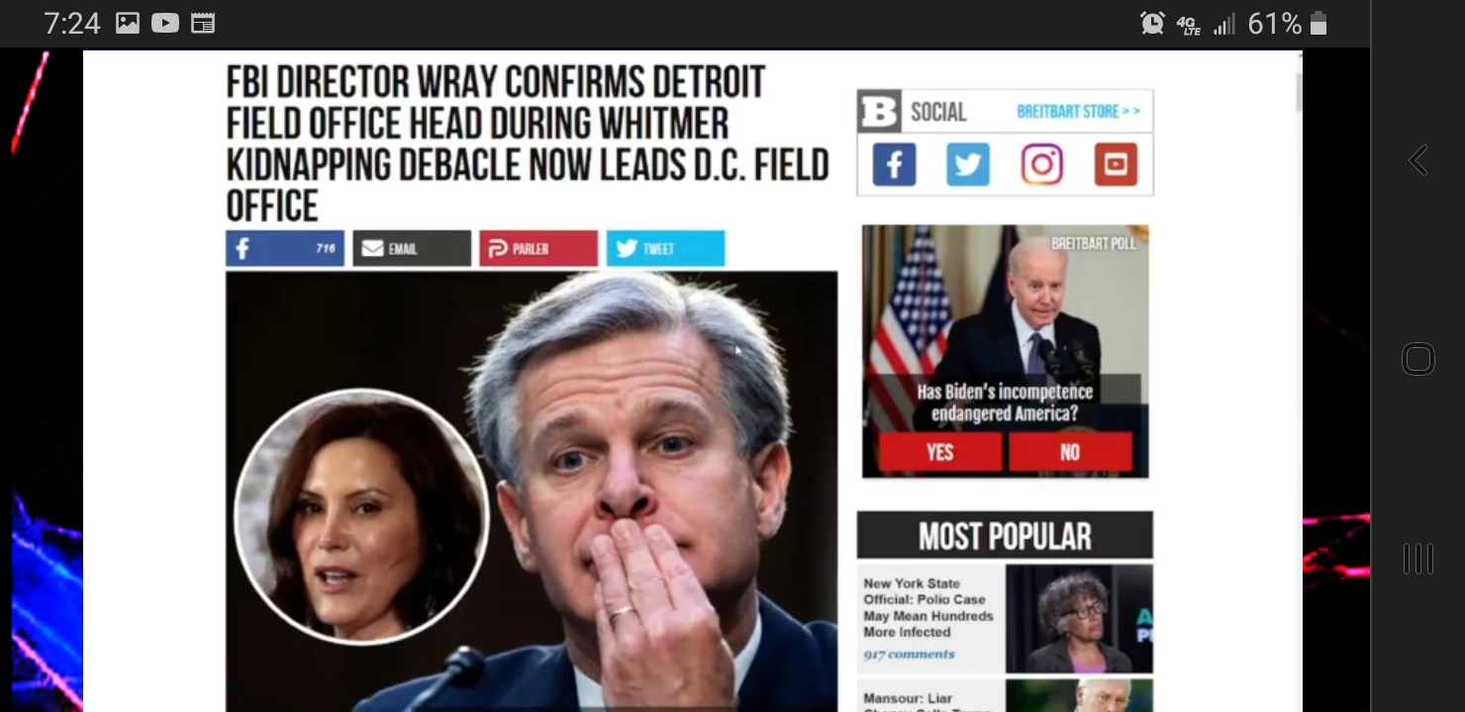Tap the Android home button
Image resolution: width=1465 pixels, height=712 pixels.
tap(1418, 359)
